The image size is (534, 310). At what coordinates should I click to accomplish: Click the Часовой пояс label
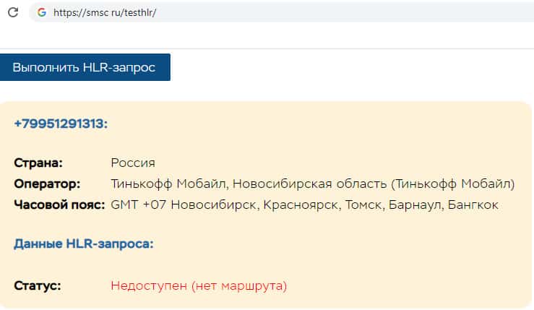click(x=59, y=204)
